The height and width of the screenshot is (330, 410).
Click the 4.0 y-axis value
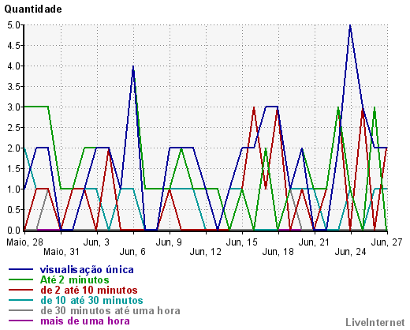point(13,66)
